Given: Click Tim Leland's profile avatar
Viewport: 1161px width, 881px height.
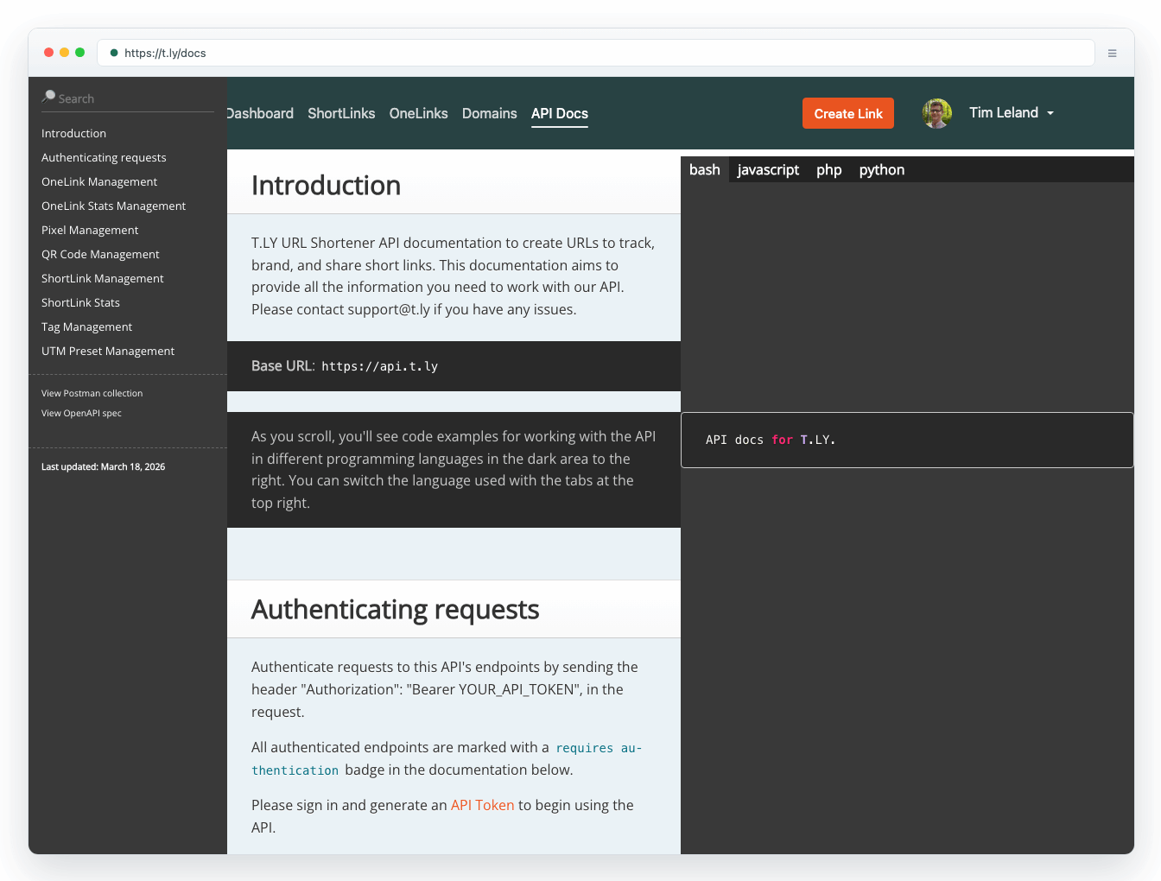Looking at the screenshot, I should pos(936,113).
